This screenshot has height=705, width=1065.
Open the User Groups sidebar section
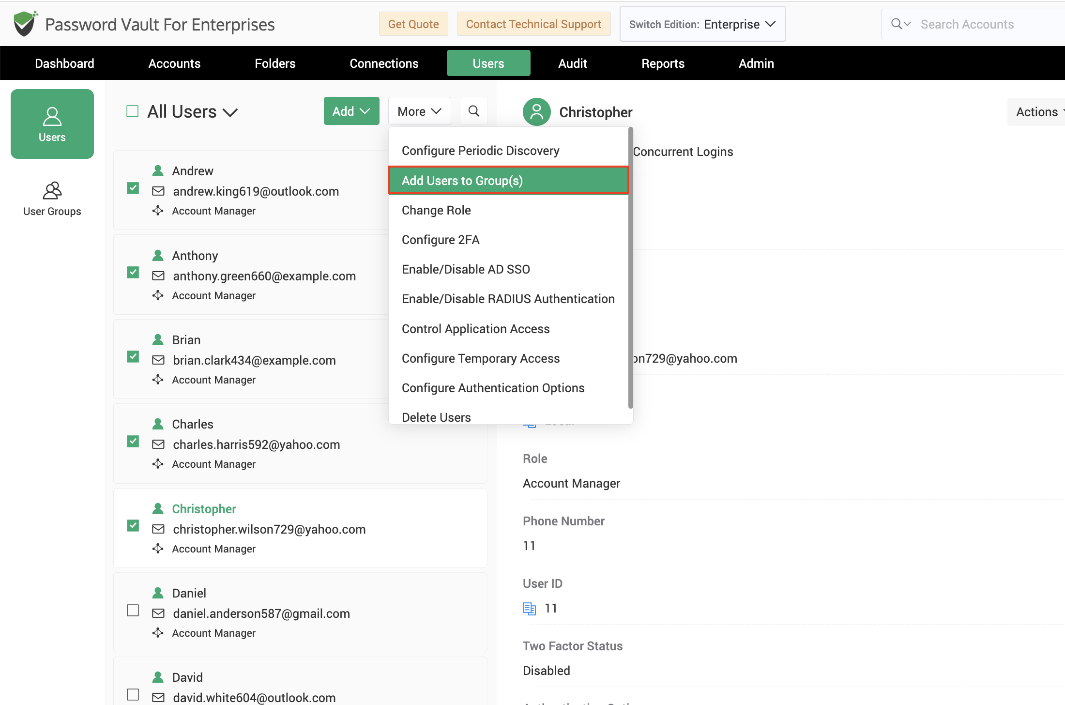52,199
